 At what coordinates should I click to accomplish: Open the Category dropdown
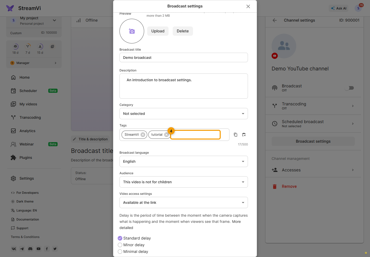184,114
